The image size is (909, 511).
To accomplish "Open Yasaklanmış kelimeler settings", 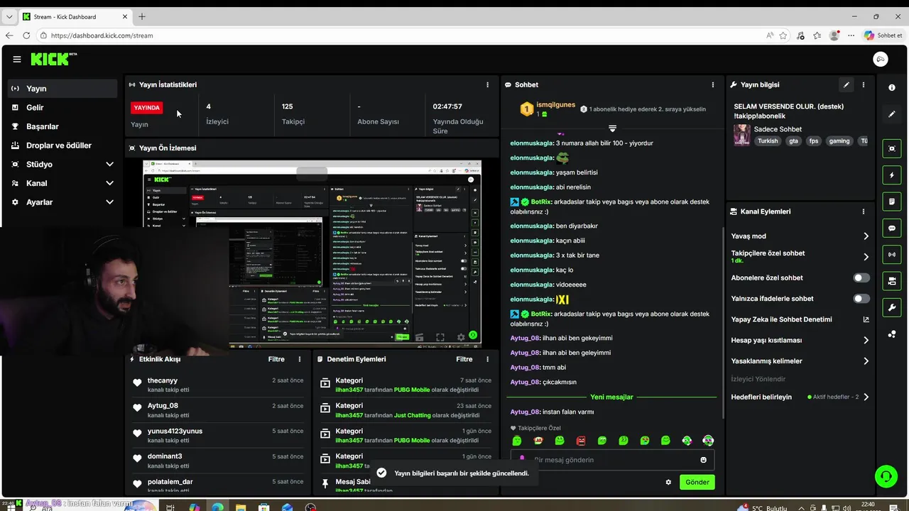I will (800, 361).
